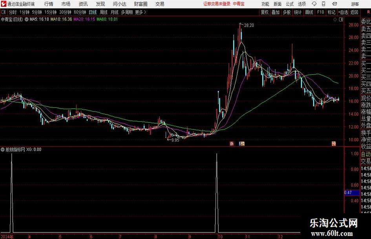Toggle the left sidebar panel icon
Image resolution: width=371 pixels, height=239 pixels.
pos(3,12)
